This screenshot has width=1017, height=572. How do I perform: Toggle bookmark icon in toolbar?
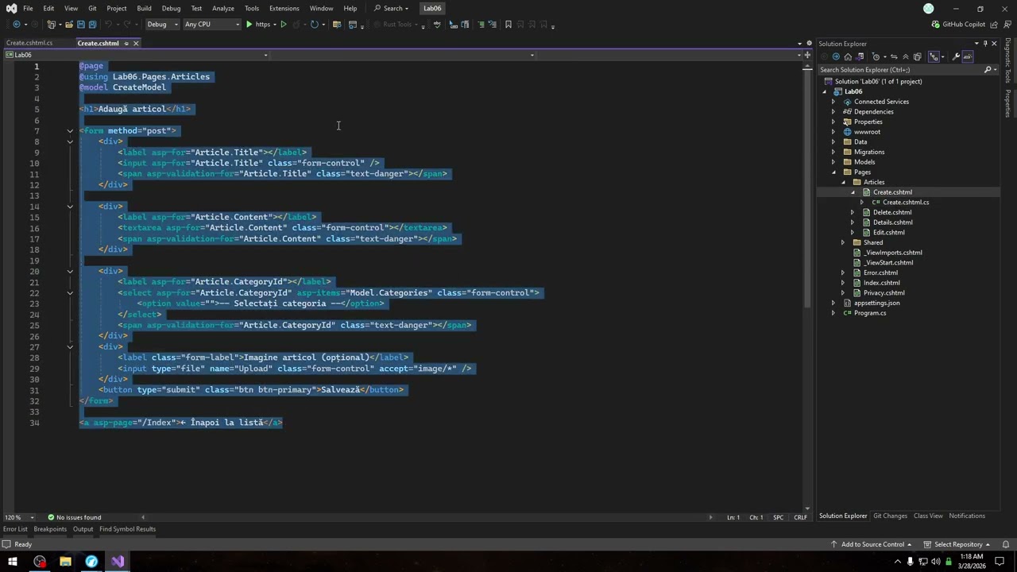(x=508, y=25)
